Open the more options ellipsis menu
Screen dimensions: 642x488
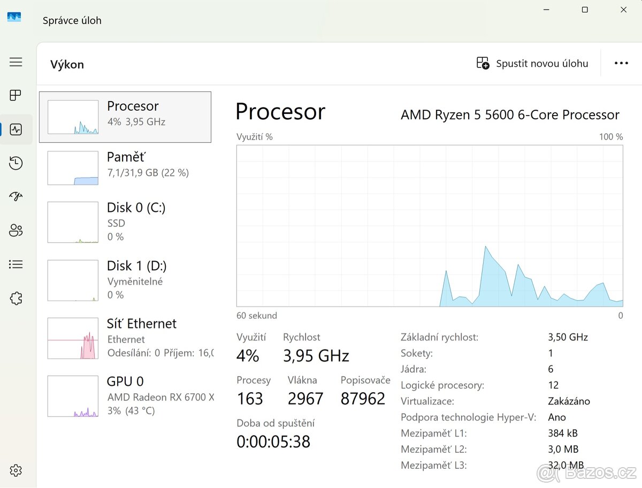[621, 63]
